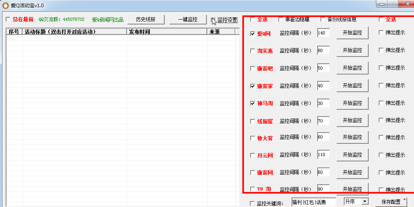Check the 鲁大客 site checkbox

tap(253, 138)
